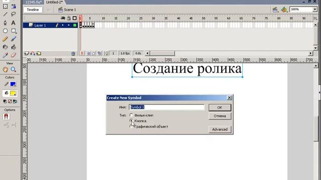Image resolution: width=321 pixels, height=180 pixels.
Task: Select the Lasso tool
Action: (14, 14)
